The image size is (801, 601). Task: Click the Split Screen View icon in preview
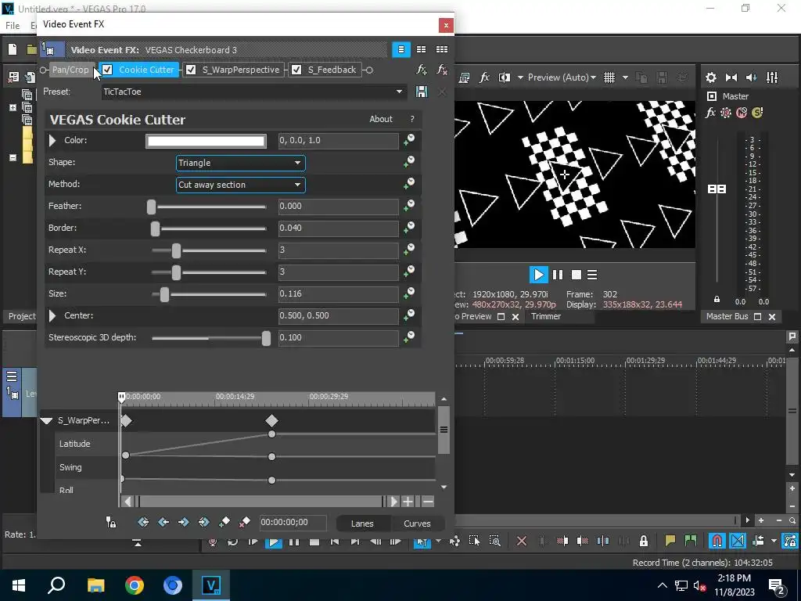coord(505,77)
